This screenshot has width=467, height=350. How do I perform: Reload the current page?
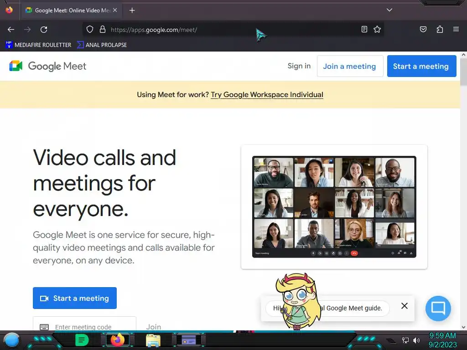coord(44,30)
